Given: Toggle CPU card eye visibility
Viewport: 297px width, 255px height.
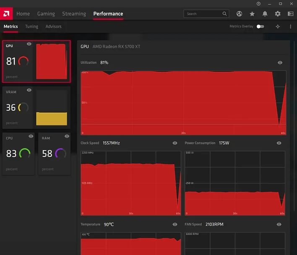Looking at the screenshot, I should [31, 136].
